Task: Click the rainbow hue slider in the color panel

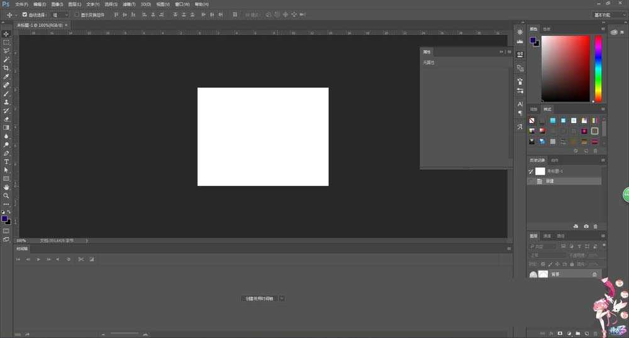Action: coord(598,68)
